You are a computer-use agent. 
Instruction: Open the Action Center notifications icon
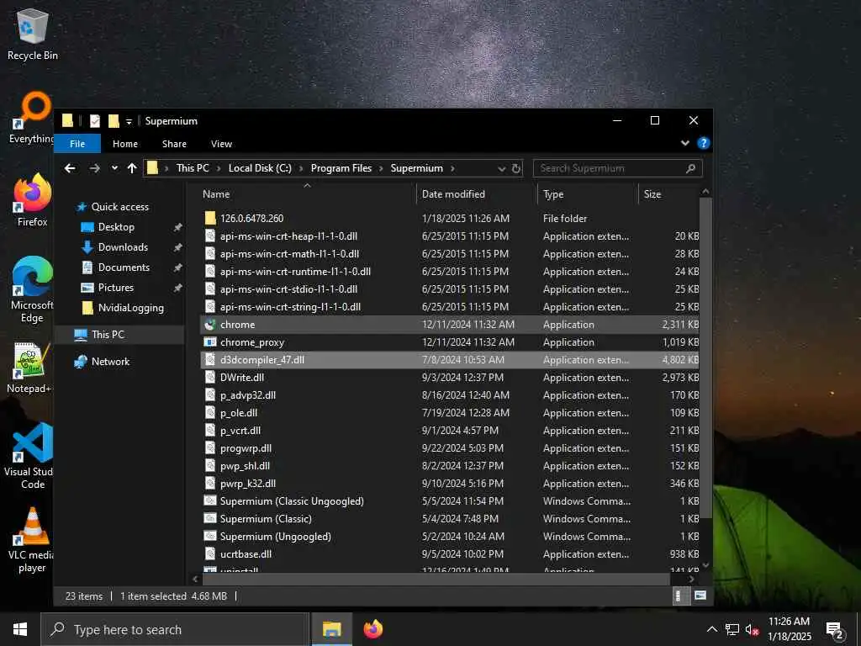tap(835, 630)
